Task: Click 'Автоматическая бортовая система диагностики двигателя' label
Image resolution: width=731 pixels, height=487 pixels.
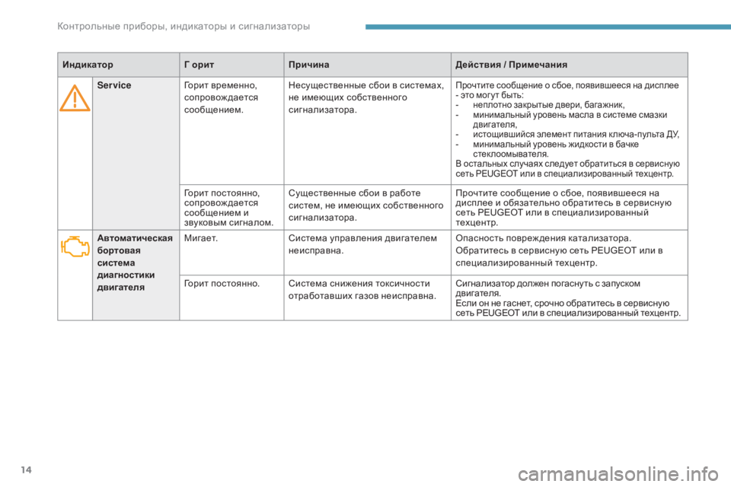Action: tap(135, 263)
